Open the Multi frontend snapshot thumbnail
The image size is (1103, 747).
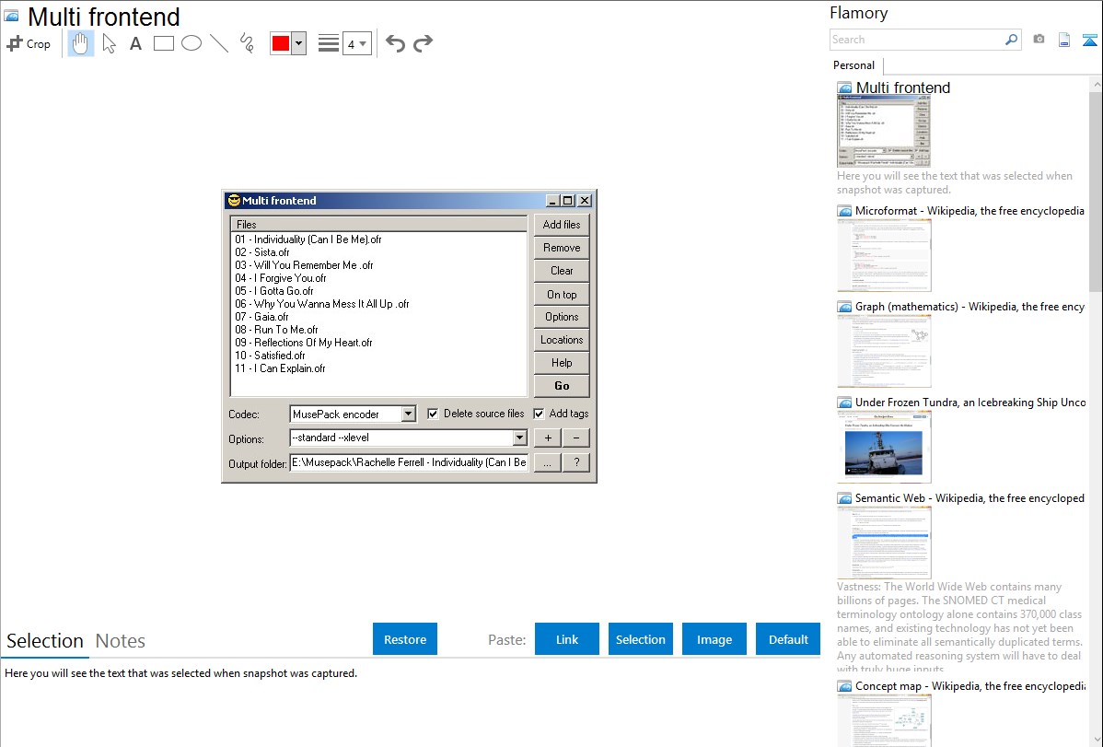[x=884, y=131]
